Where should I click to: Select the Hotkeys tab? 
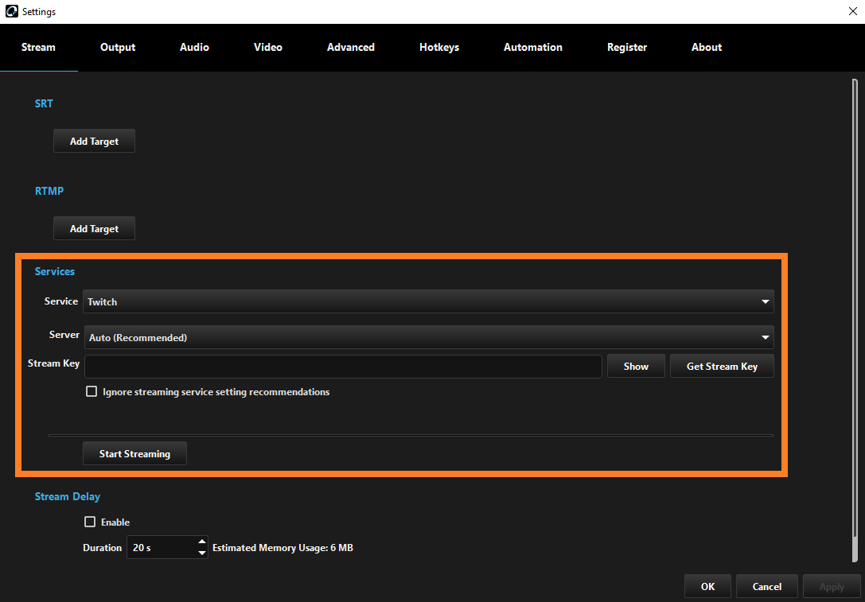(439, 48)
